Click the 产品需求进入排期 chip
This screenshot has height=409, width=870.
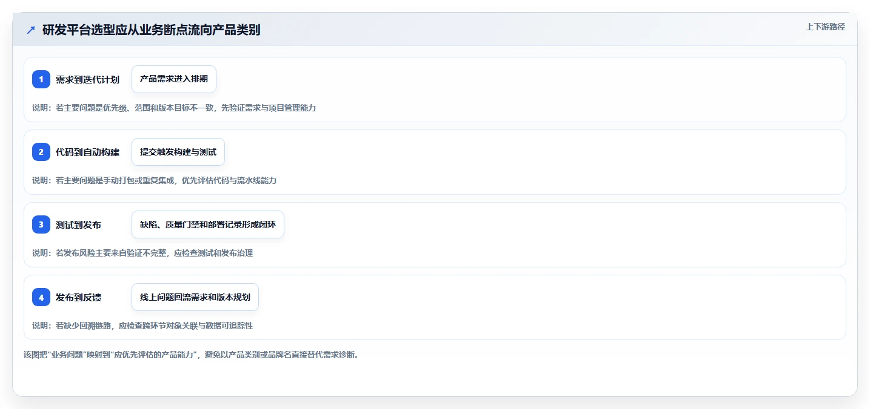point(174,79)
